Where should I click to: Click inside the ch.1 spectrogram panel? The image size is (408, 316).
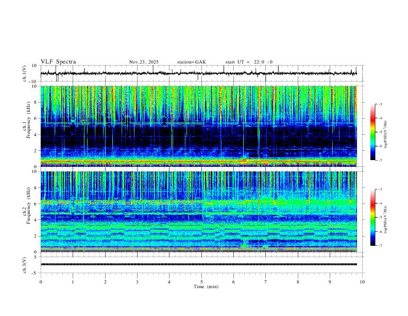point(198,126)
